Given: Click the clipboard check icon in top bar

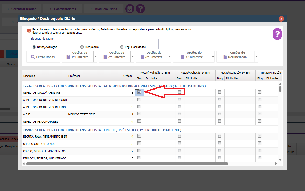Looking at the screenshot, I should pos(130,9).
